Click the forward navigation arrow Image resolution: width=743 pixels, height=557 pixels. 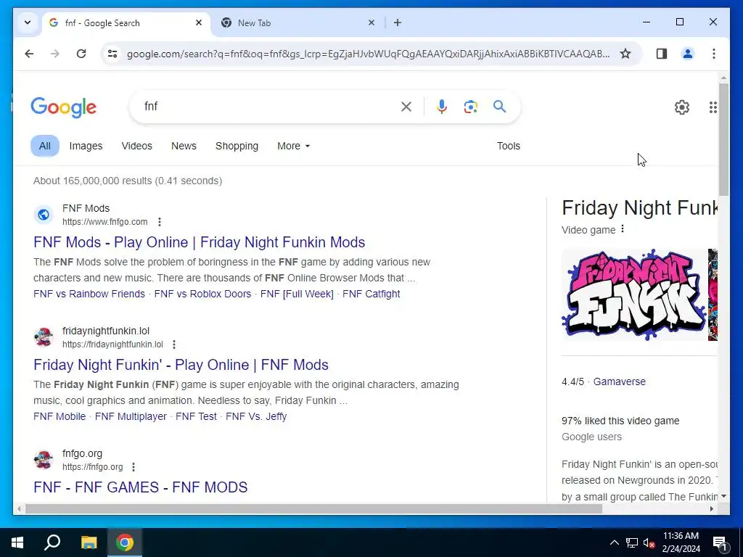[x=55, y=54]
